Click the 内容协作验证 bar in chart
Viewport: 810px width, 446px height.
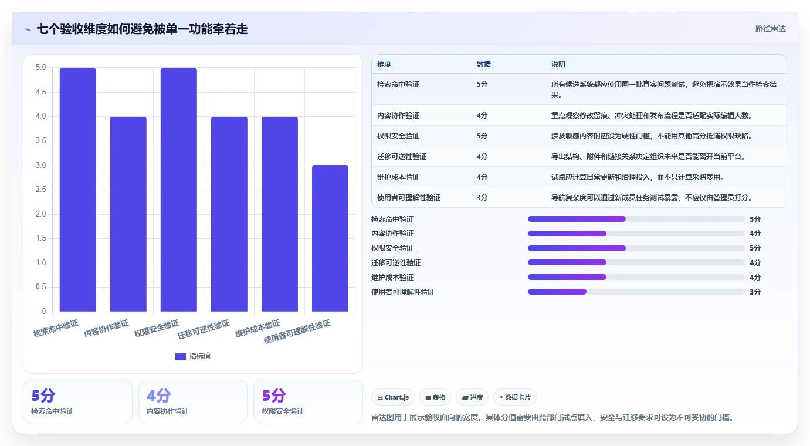point(128,214)
